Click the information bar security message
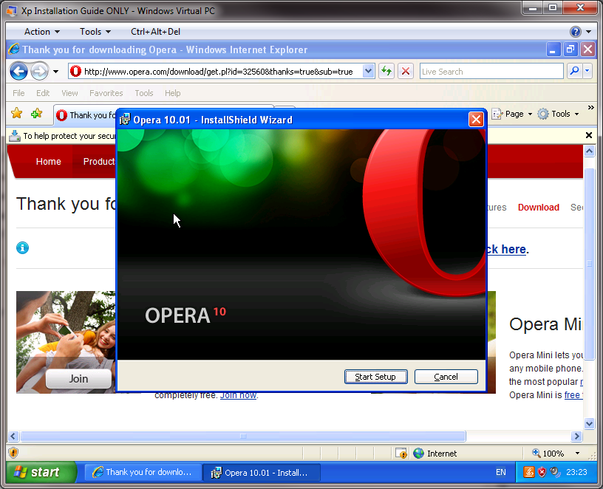The image size is (603, 489). tap(69, 136)
